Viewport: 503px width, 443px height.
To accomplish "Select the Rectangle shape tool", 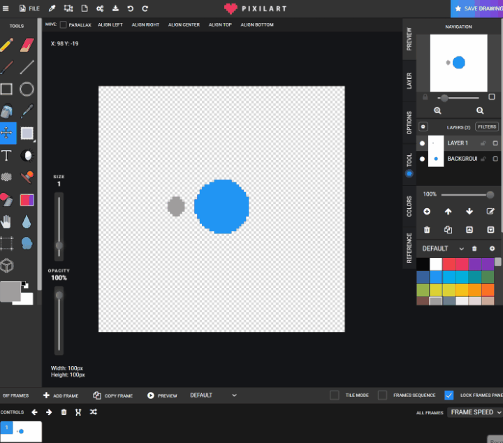I will click(7, 89).
